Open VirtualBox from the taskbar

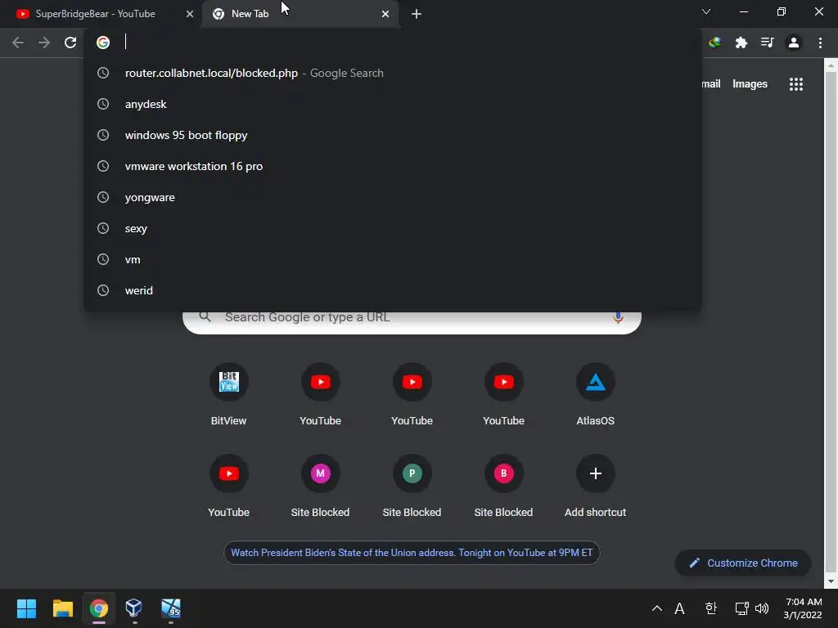(x=133, y=608)
